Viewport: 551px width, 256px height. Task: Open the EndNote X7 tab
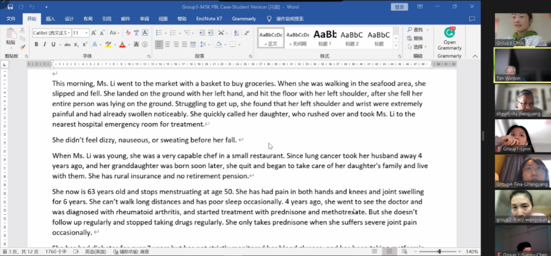coord(209,19)
